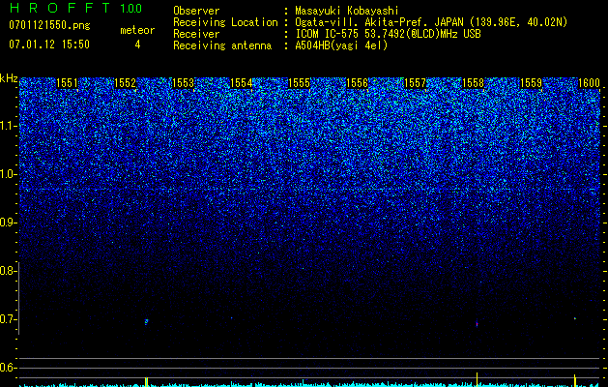
Task: Click the yellow detection spike near 1600
Action: [x=575, y=380]
